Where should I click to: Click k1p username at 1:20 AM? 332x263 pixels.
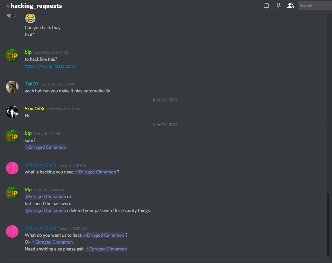tap(28, 133)
